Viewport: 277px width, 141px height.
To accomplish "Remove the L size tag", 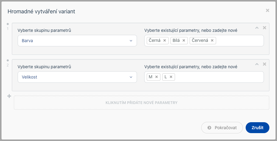I will click(171, 77).
